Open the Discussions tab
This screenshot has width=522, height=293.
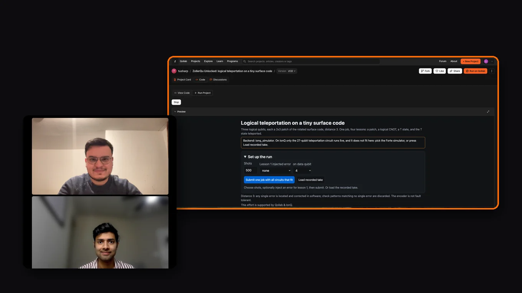tap(218, 80)
